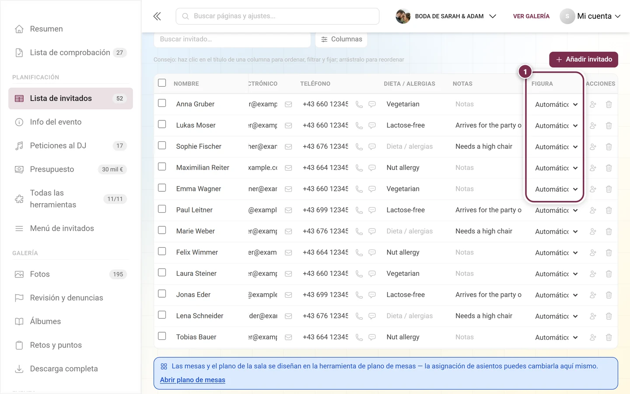The height and width of the screenshot is (394, 630).
Task: Click Ver galería link
Action: click(x=531, y=16)
